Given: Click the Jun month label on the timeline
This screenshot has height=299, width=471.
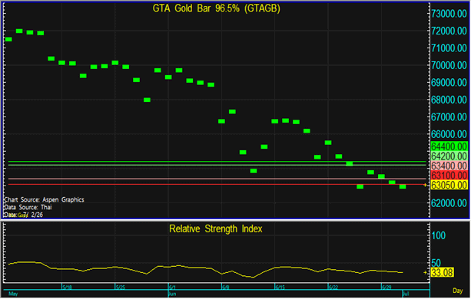Looking at the screenshot, I should pos(172,294).
